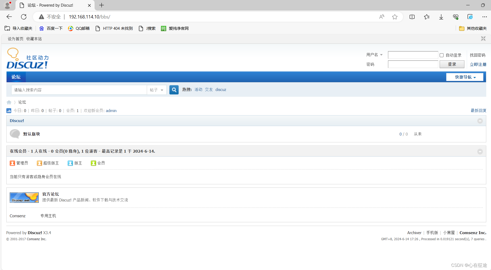Viewport: 491px width, 270px height.
Task: Click the not-secure warning triangle icon
Action: point(41,17)
